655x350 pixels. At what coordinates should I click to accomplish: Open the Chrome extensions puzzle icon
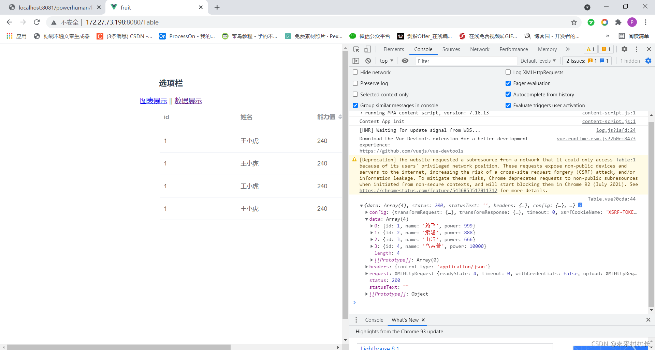click(x=618, y=22)
